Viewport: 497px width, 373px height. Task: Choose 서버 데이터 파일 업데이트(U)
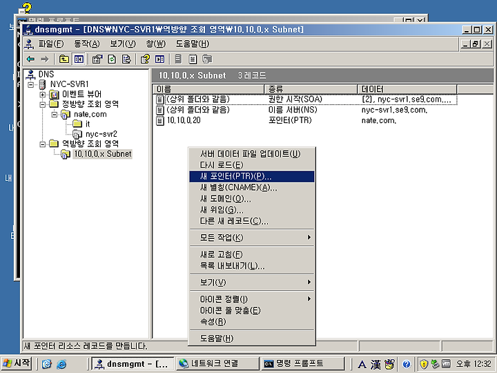(x=252, y=154)
